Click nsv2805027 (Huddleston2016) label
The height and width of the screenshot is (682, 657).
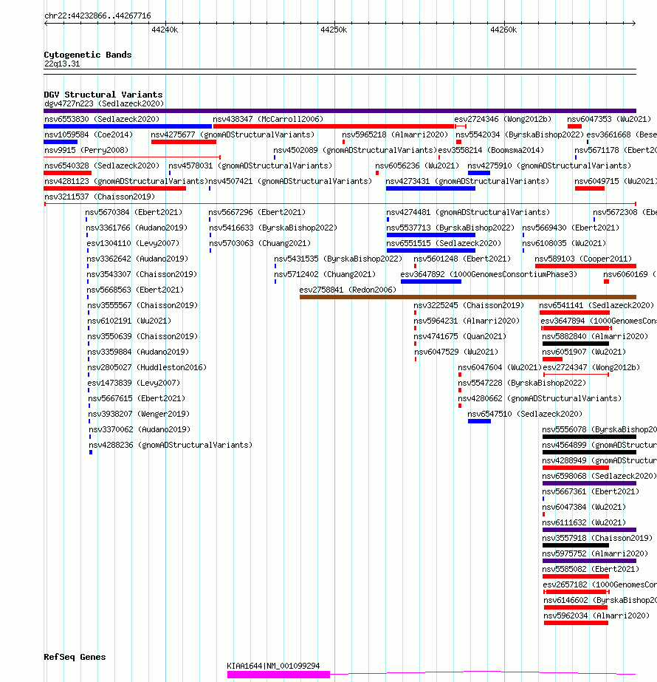148,367
